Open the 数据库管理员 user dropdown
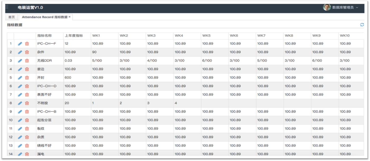Viewport: 370px width, 161px height. pyautogui.click(x=345, y=7)
